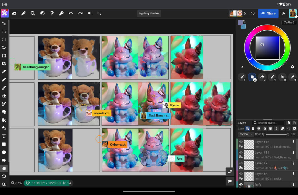
Task: Click the duplicate layer icon
Action: click(x=283, y=129)
